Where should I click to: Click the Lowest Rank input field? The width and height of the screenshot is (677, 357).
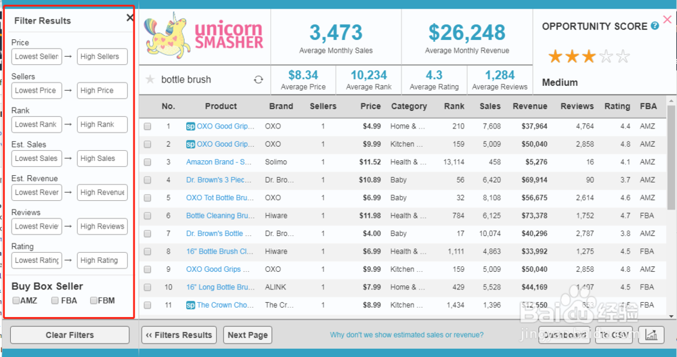(37, 124)
